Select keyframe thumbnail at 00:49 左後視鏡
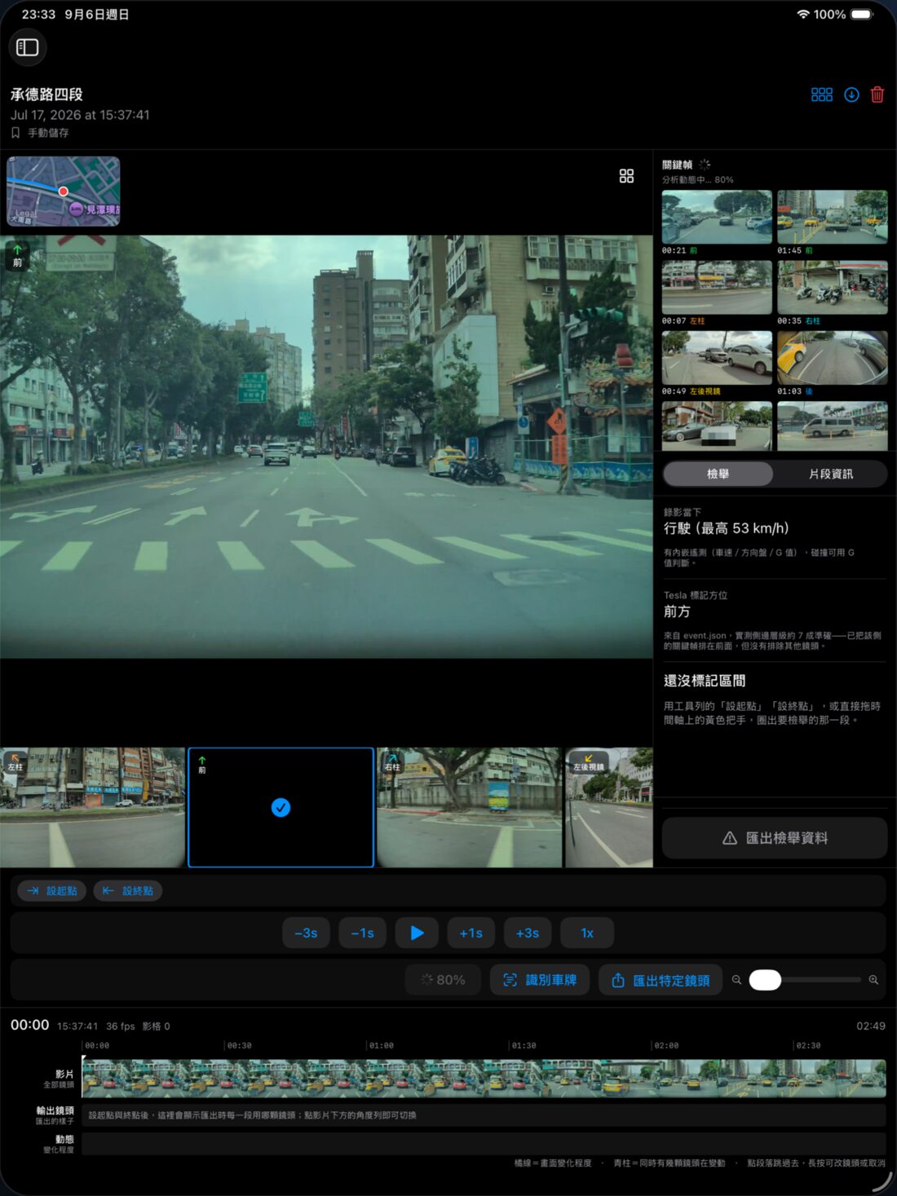Screen dimensions: 897x1196 point(717,357)
